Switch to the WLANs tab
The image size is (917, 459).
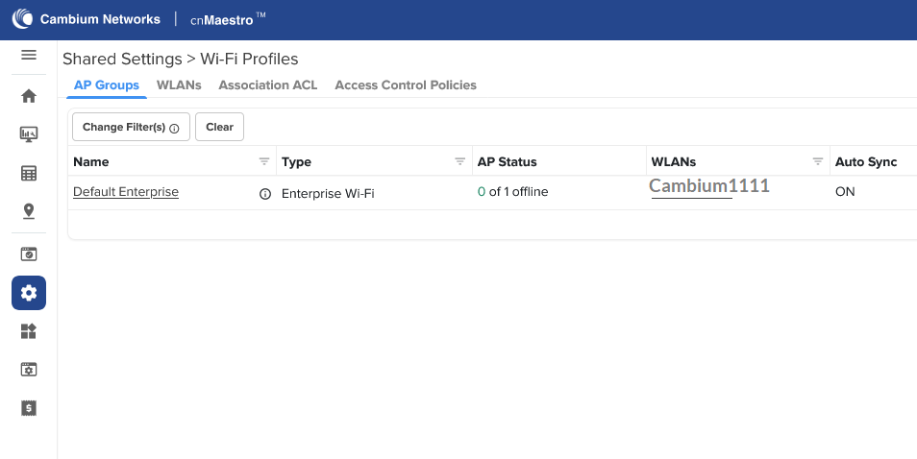click(179, 85)
